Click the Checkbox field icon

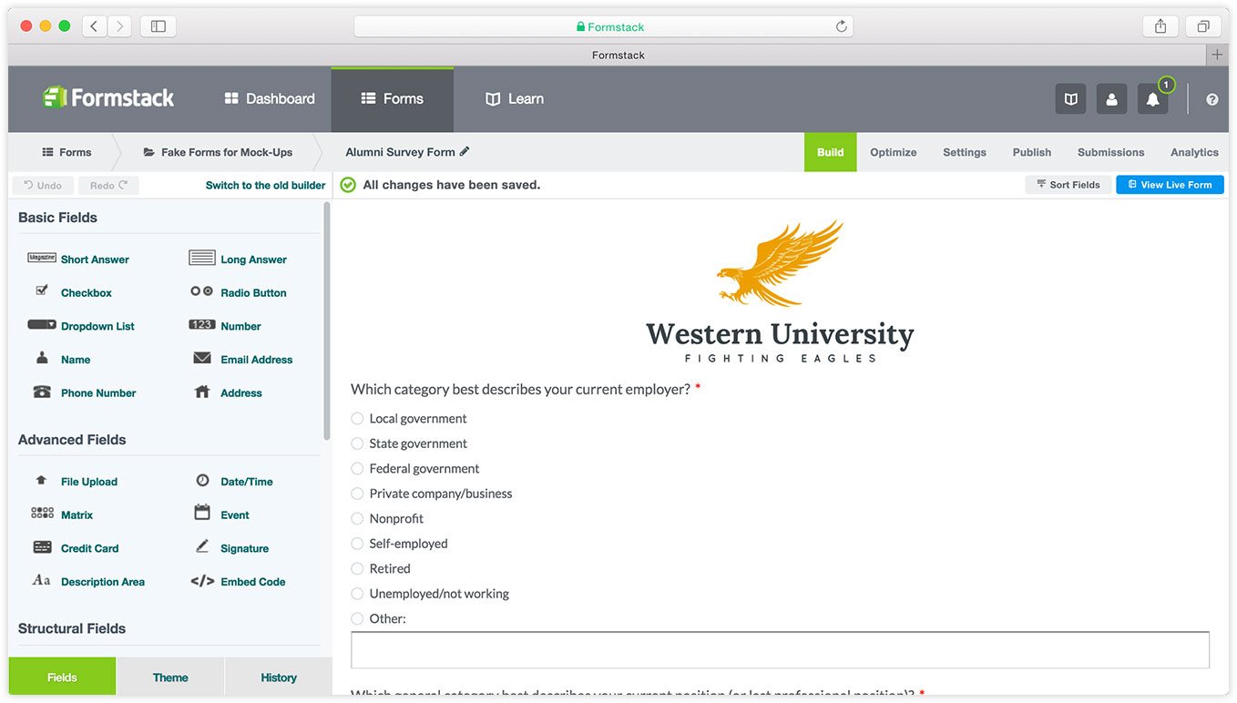(x=42, y=290)
